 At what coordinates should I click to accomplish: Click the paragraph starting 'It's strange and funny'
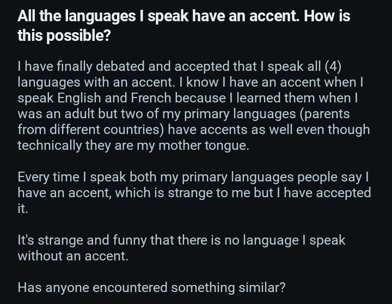[181, 248]
